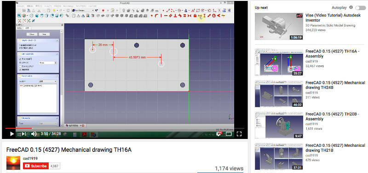Toggle the last checked Edit controls checkbox
Image resolution: width=368 pixels, height=173 pixels.
(x=20, y=70)
